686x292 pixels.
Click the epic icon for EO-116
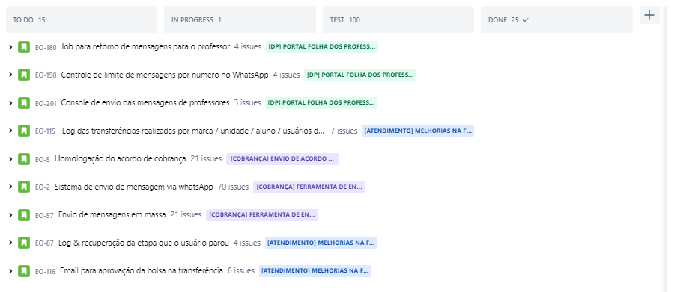click(x=24, y=271)
